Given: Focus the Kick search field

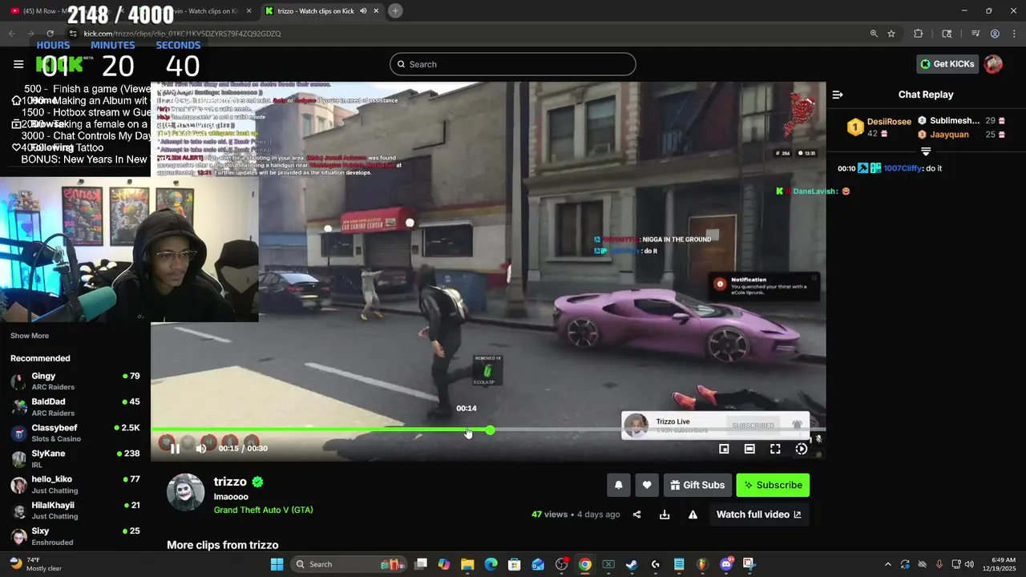Looking at the screenshot, I should click(x=513, y=64).
